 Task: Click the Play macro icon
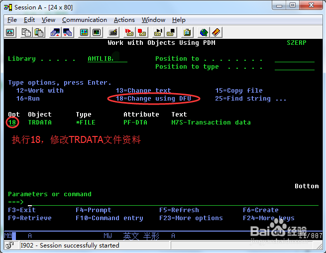click(x=158, y=32)
